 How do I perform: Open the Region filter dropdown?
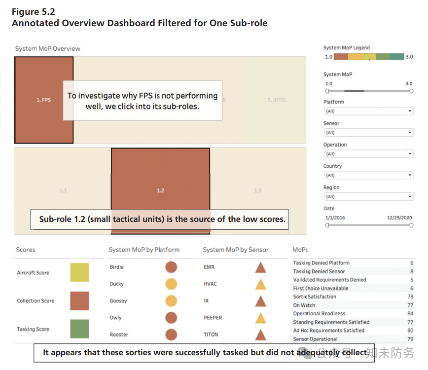(369, 197)
